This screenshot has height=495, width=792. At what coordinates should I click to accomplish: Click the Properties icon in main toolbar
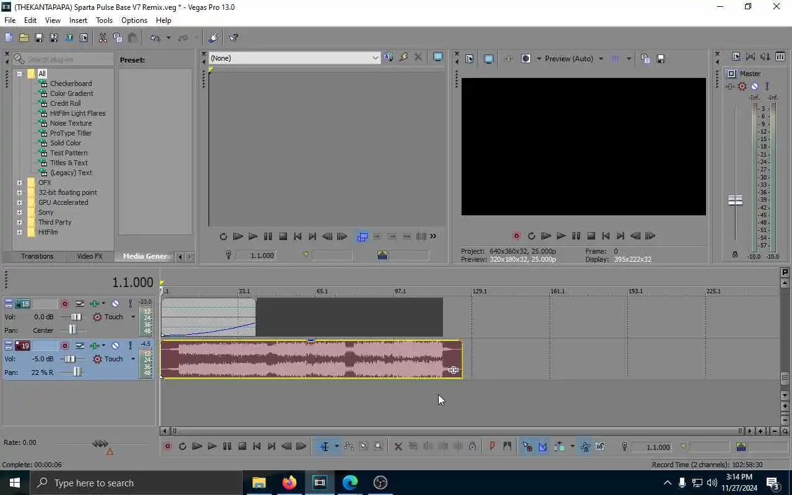click(84, 38)
